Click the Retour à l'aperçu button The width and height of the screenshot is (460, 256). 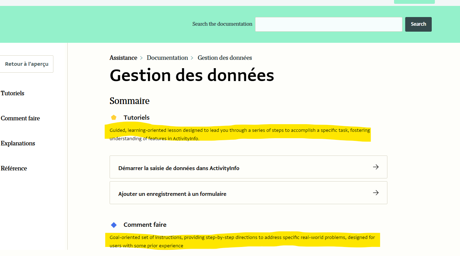pyautogui.click(x=27, y=64)
